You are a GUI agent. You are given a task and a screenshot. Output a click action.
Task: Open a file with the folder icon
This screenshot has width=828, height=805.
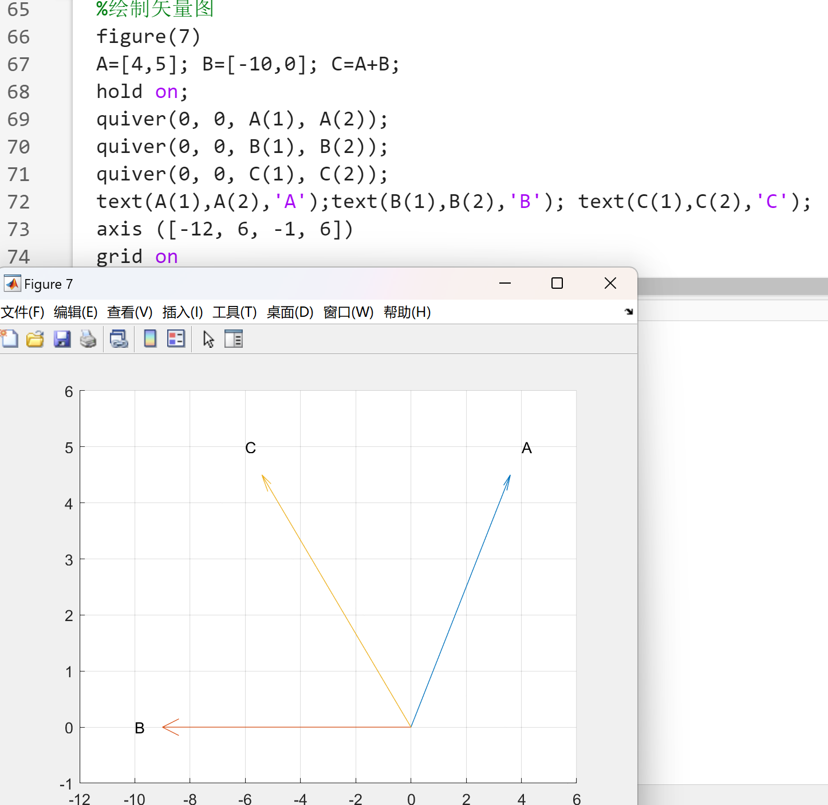click(x=36, y=339)
